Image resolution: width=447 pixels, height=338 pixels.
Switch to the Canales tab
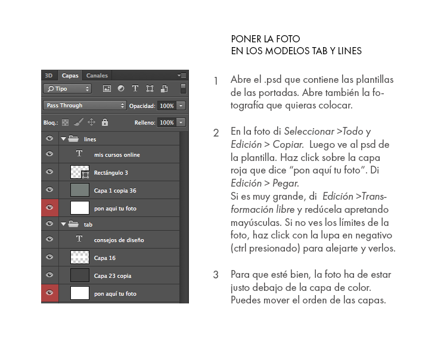(x=97, y=75)
